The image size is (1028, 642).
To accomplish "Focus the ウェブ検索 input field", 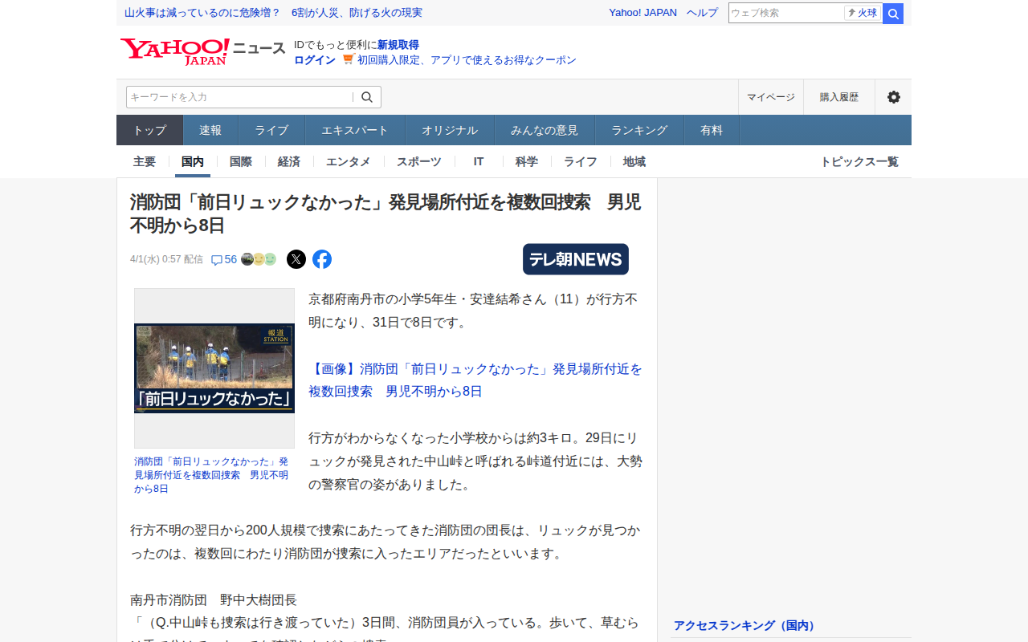I will (786, 13).
